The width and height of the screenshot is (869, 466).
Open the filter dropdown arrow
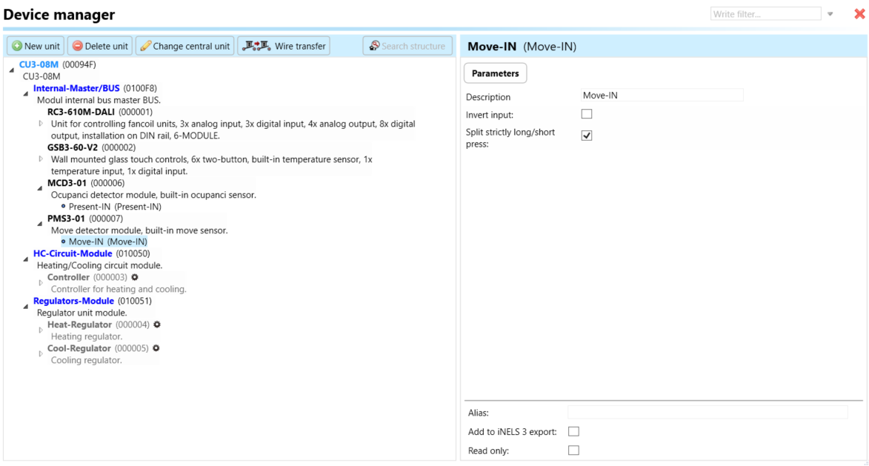coord(830,14)
